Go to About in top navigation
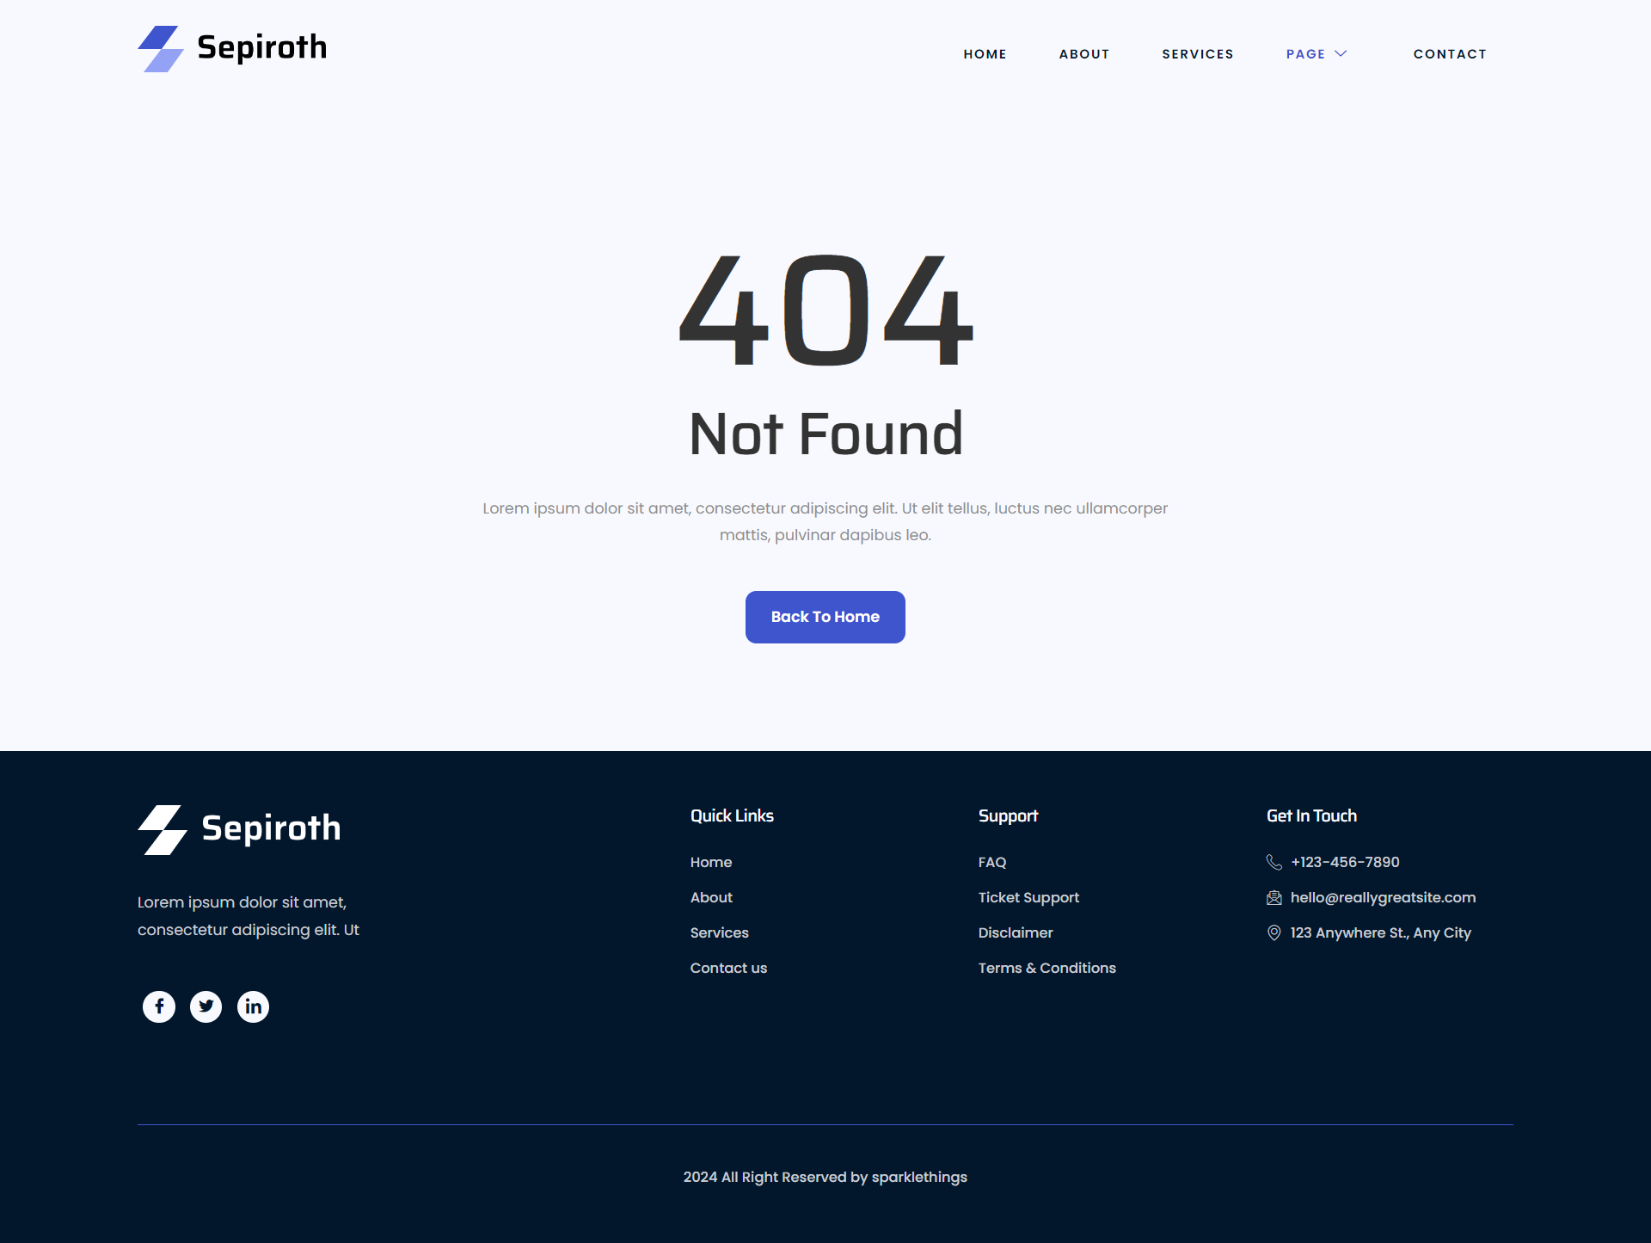The image size is (1651, 1243). click(1083, 54)
